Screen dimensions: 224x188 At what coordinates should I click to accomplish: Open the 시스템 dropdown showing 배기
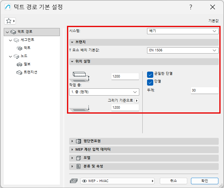183,31
